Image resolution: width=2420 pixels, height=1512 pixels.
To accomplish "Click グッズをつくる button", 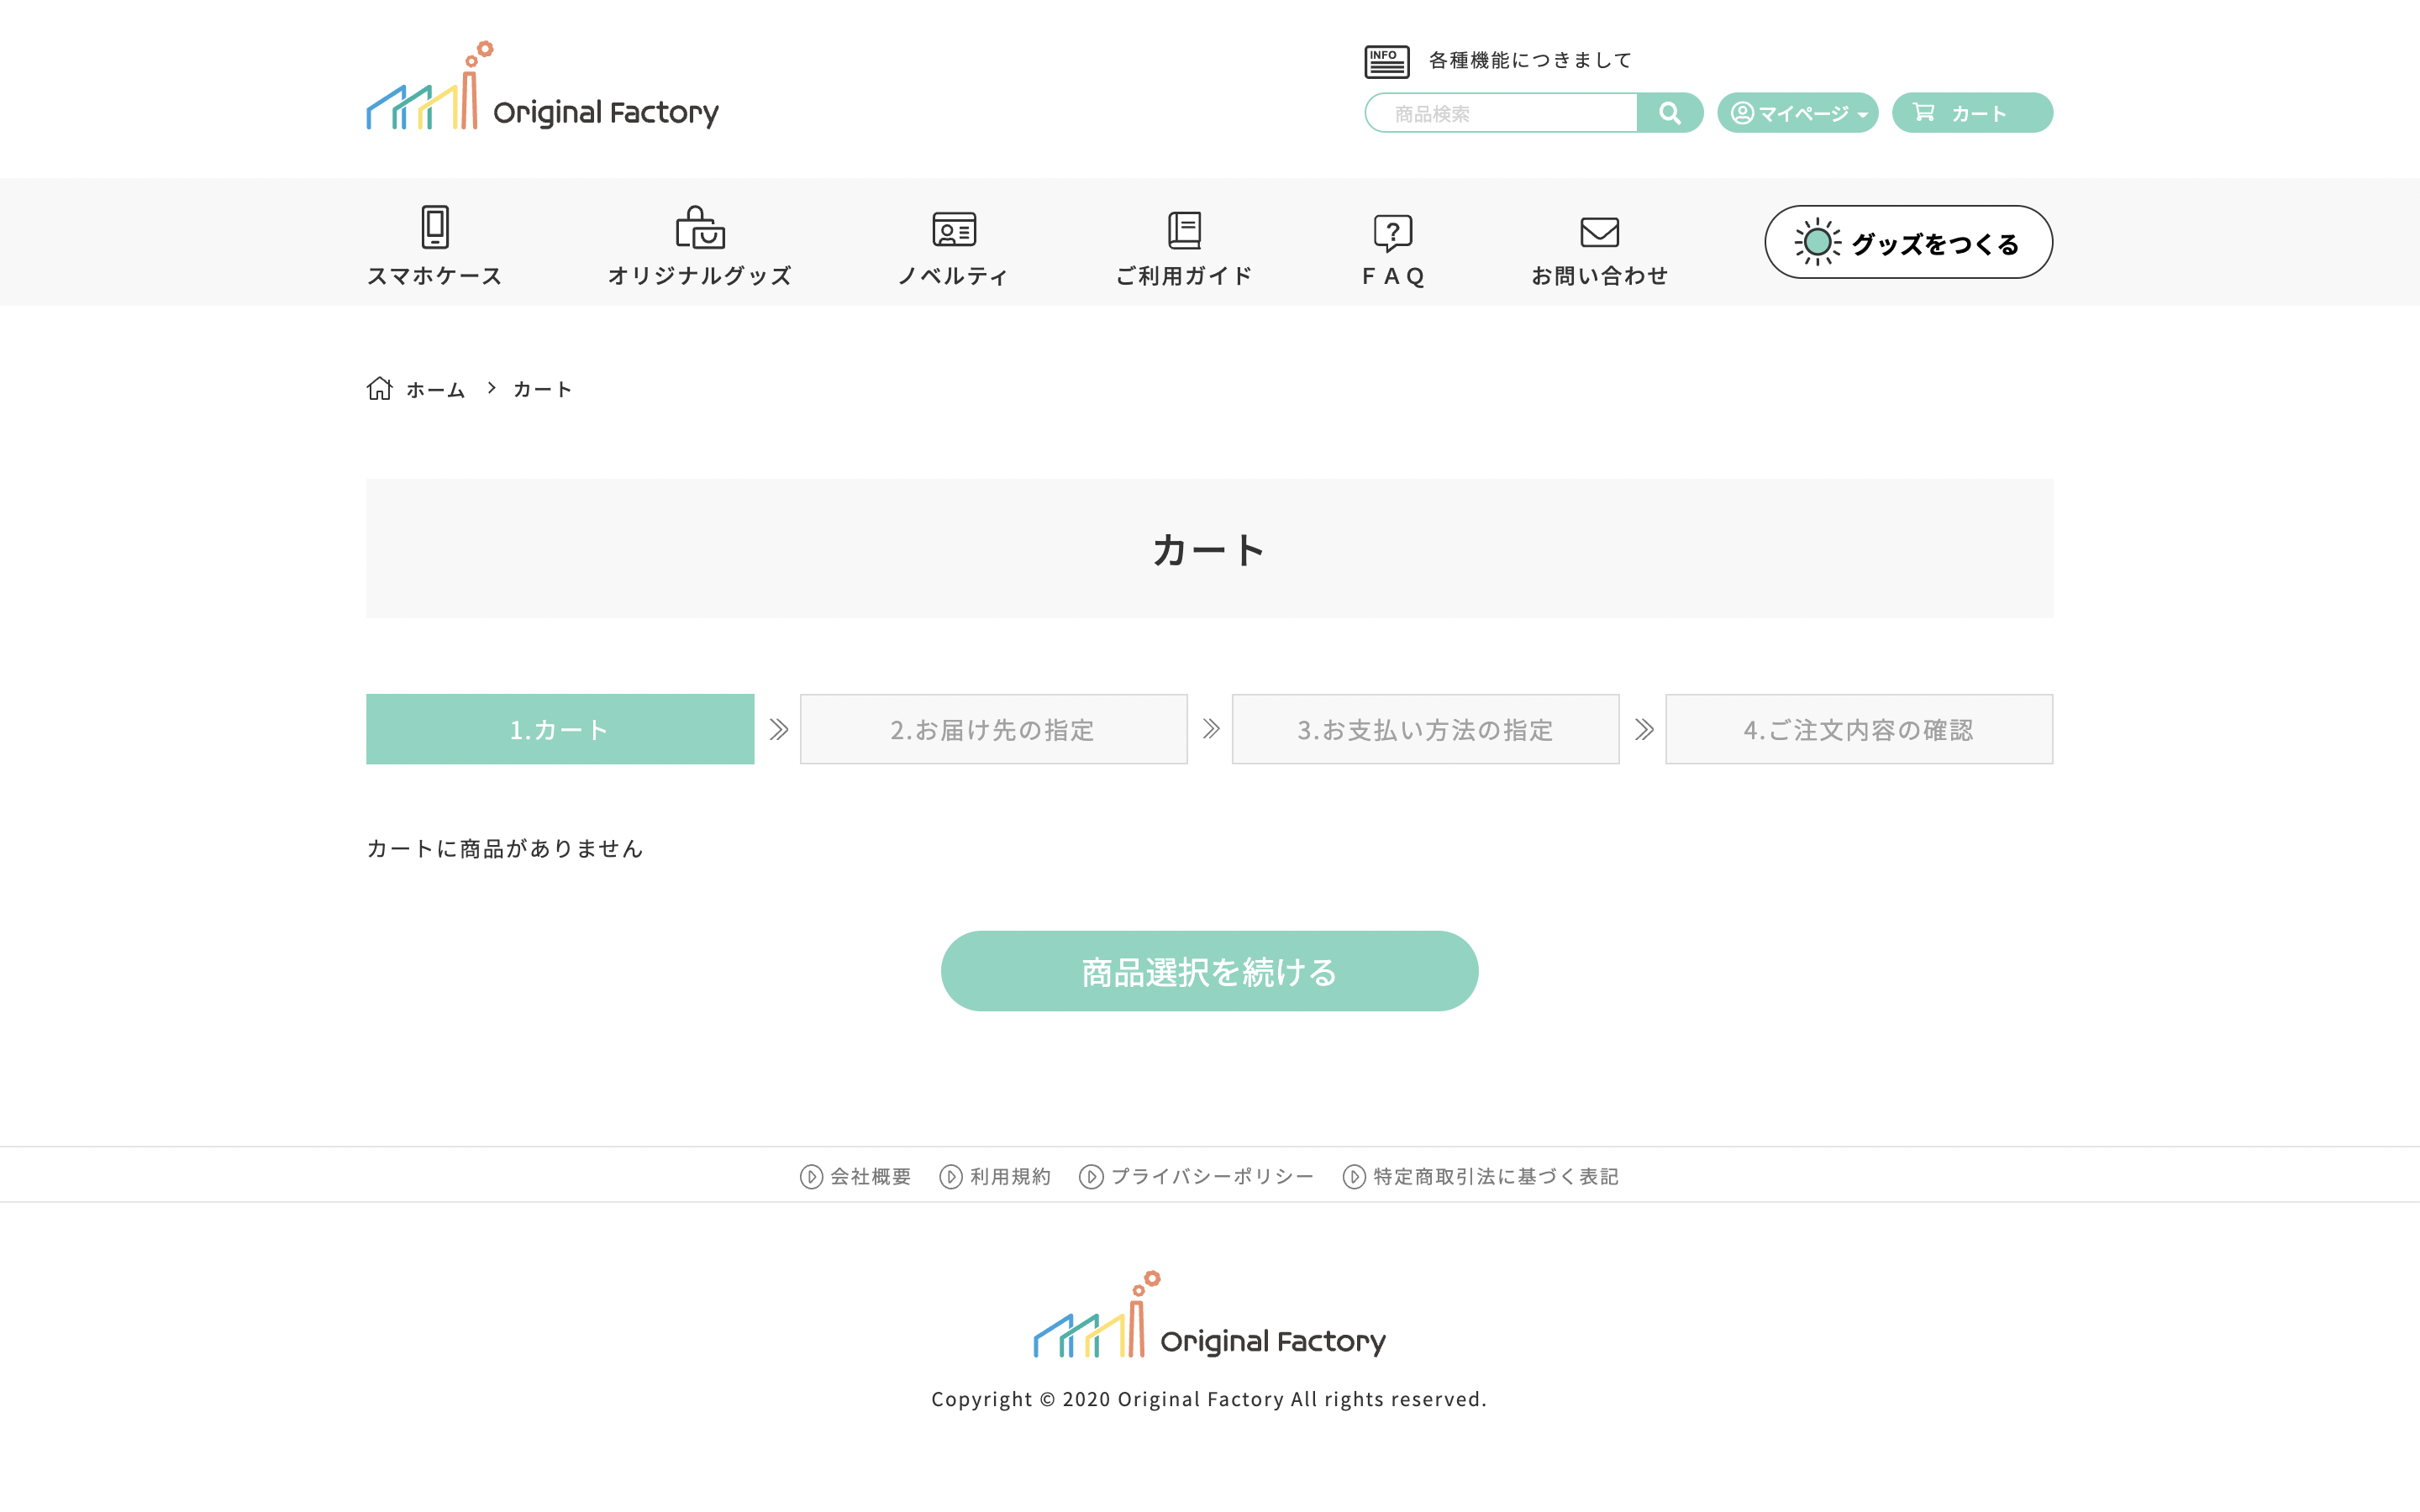I will pos(1908,242).
